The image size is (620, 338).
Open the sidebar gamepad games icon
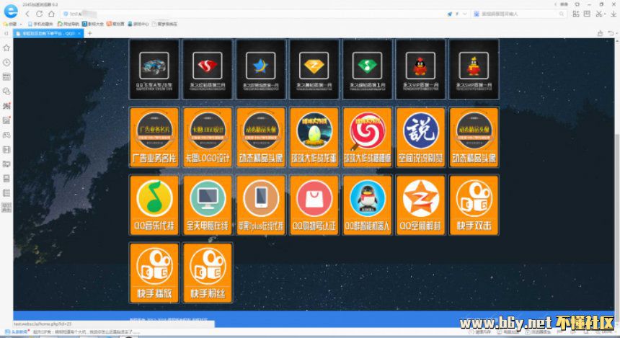[x=6, y=135]
